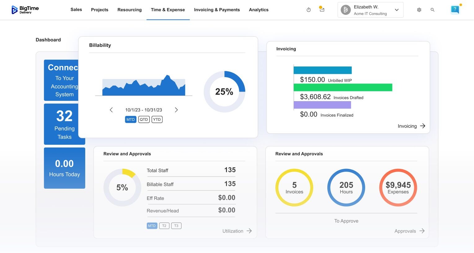The image size is (474, 253).
Task: Open settings gear icon
Action: [419, 10]
